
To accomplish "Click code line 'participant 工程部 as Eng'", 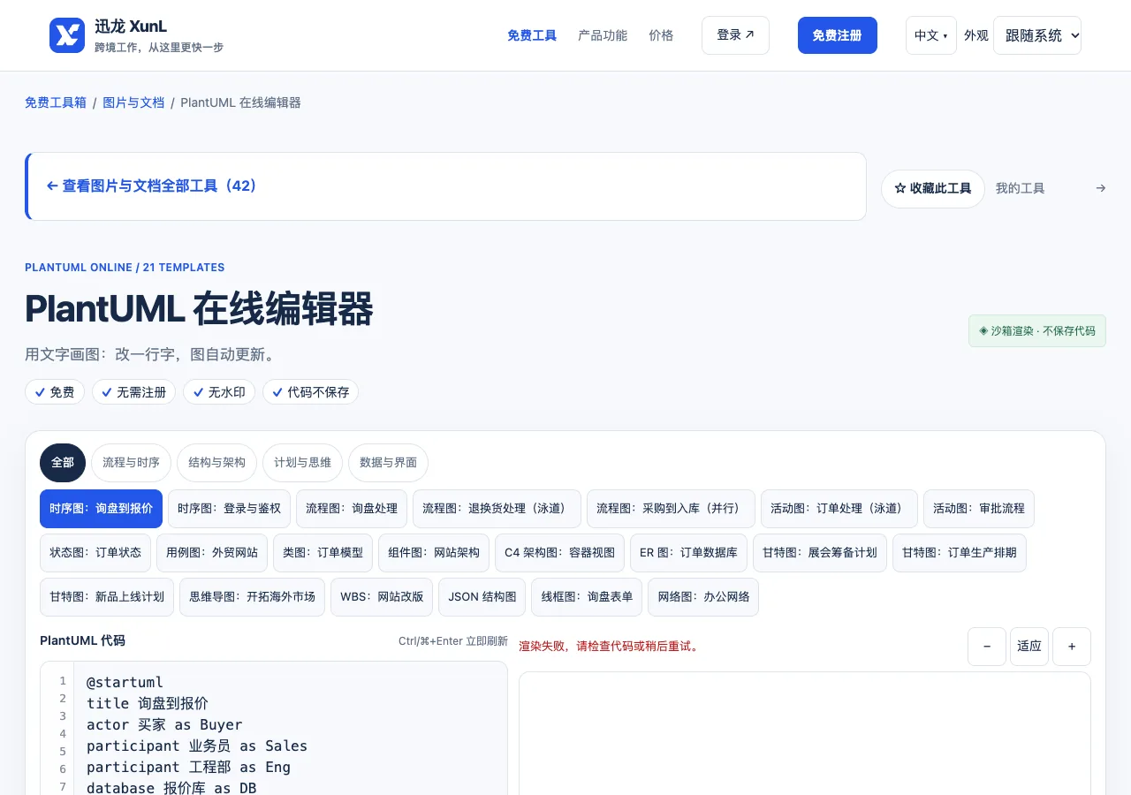I will coord(188,767).
